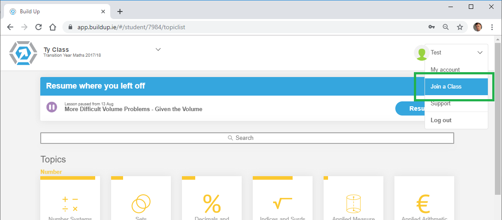The height and width of the screenshot is (220, 502).
Task: Open Support from the user menu
Action: 440,104
